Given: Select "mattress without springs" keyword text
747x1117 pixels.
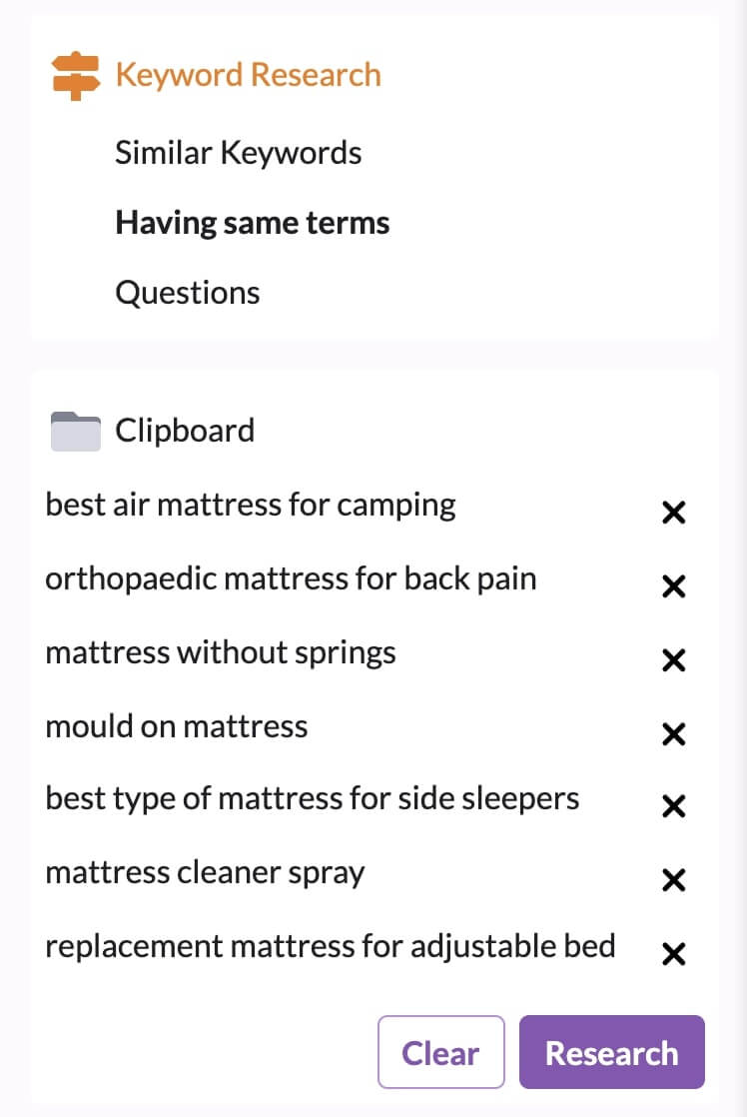Looking at the screenshot, I should point(220,652).
